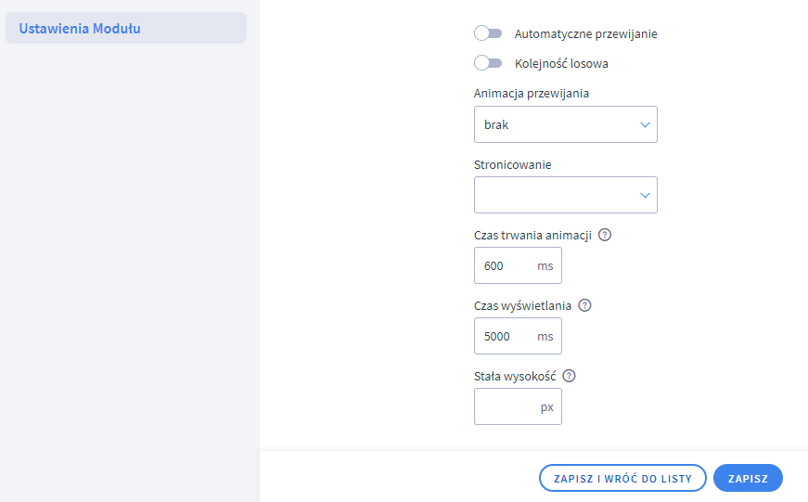Focus the animation duration field with 600
This screenshot has height=502, width=808.
518,265
